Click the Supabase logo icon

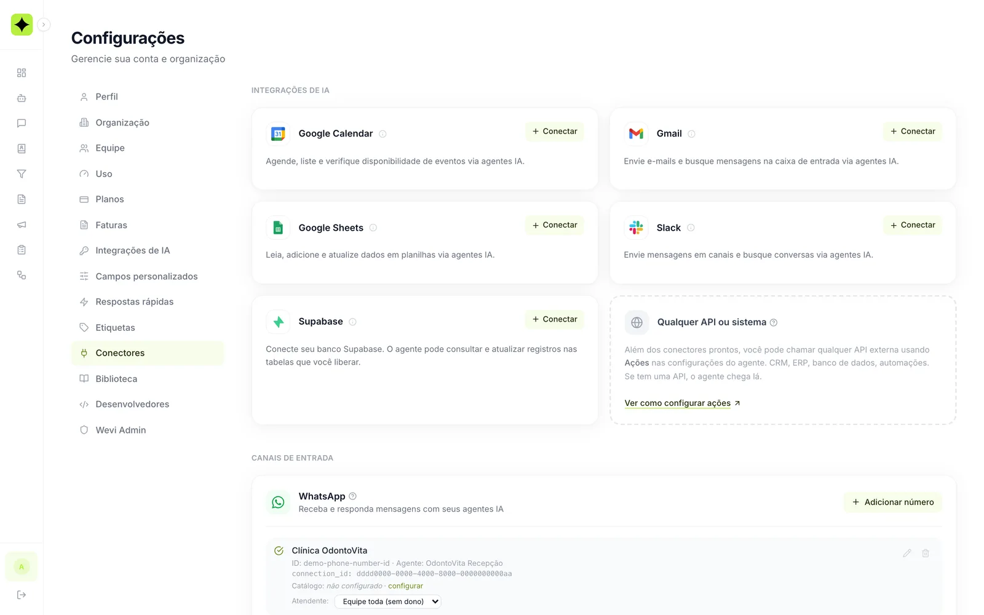click(x=278, y=322)
